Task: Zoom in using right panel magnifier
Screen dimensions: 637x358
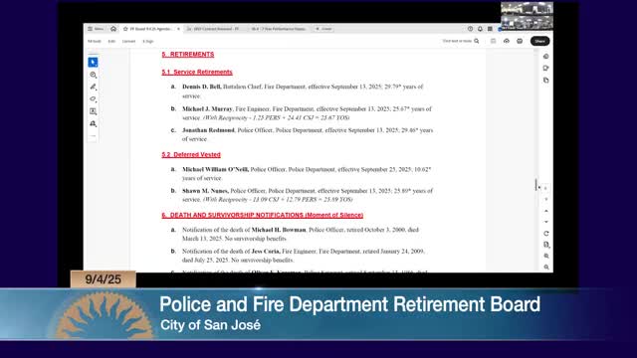Action: click(x=546, y=257)
